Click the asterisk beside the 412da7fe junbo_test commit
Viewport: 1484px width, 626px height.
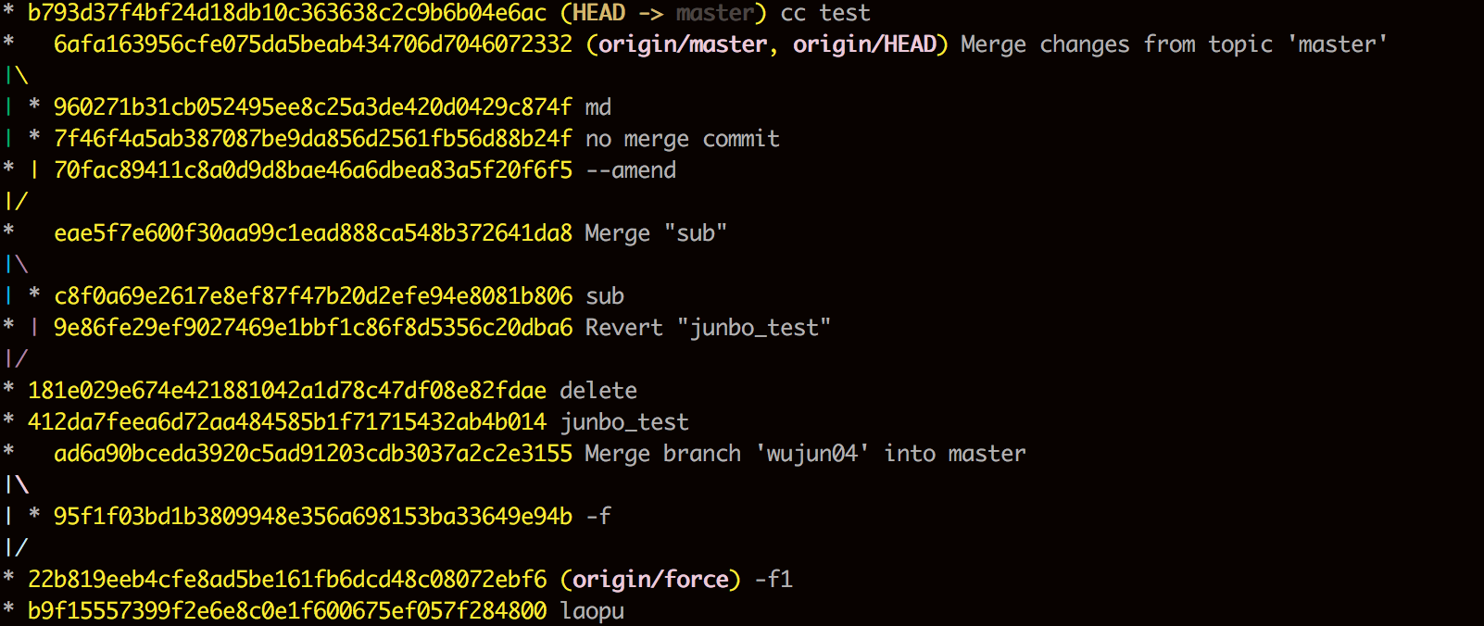8,422
